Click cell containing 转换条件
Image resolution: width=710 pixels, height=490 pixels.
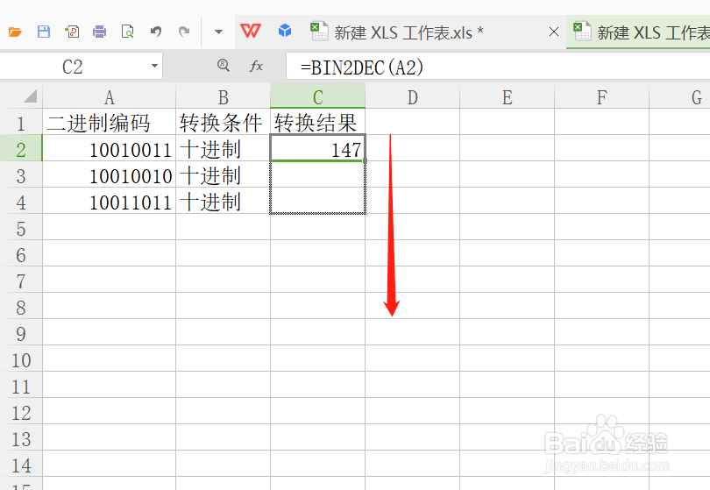coord(224,122)
